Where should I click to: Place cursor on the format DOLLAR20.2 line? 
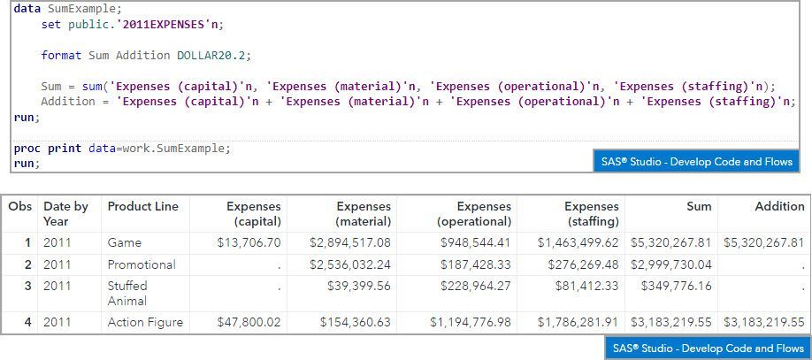point(145,55)
